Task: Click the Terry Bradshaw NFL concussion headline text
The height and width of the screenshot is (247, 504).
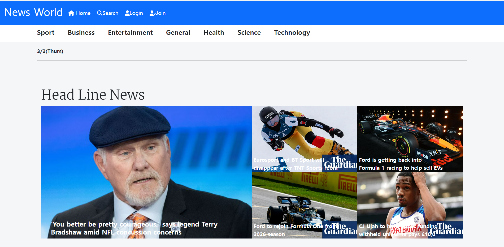Action: click(x=134, y=228)
